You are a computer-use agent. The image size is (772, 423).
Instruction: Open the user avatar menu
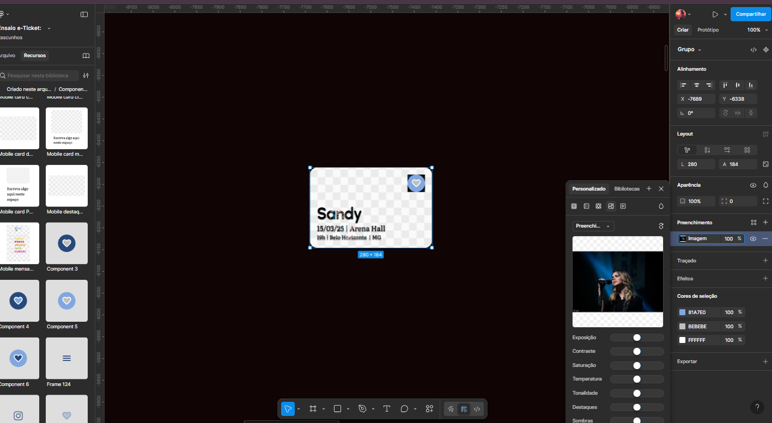pos(683,14)
